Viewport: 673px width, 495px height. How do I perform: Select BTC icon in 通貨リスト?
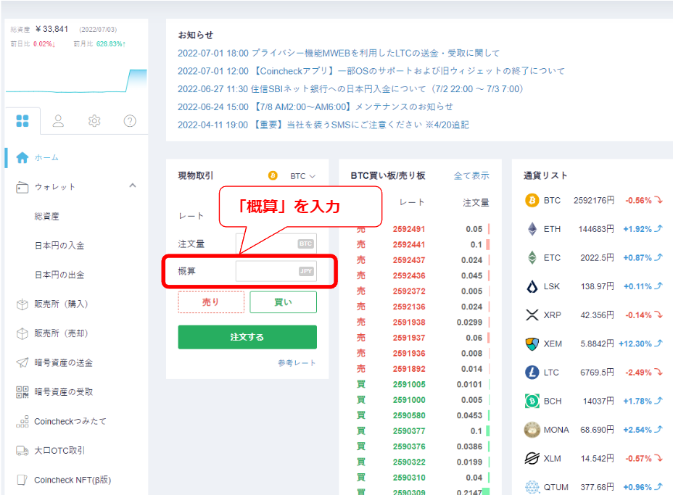coord(532,200)
